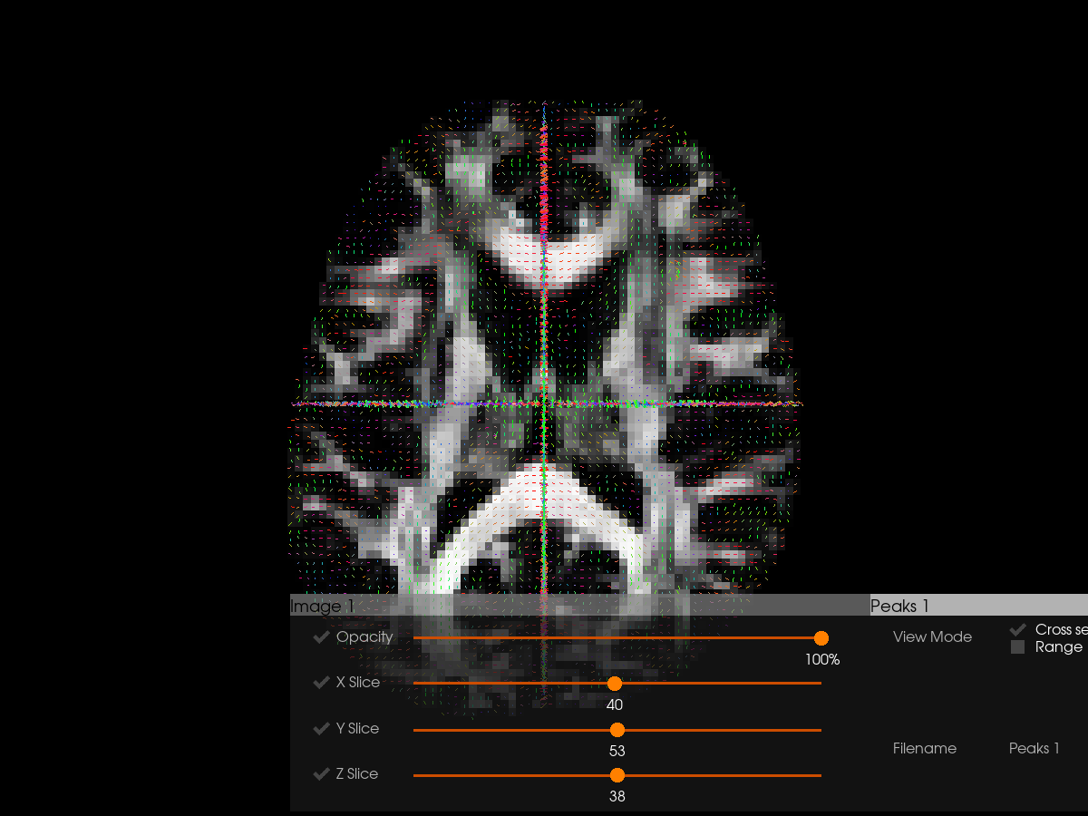Hide the Z Slice via its checkmark
The height and width of the screenshot is (816, 1088).
point(321,774)
